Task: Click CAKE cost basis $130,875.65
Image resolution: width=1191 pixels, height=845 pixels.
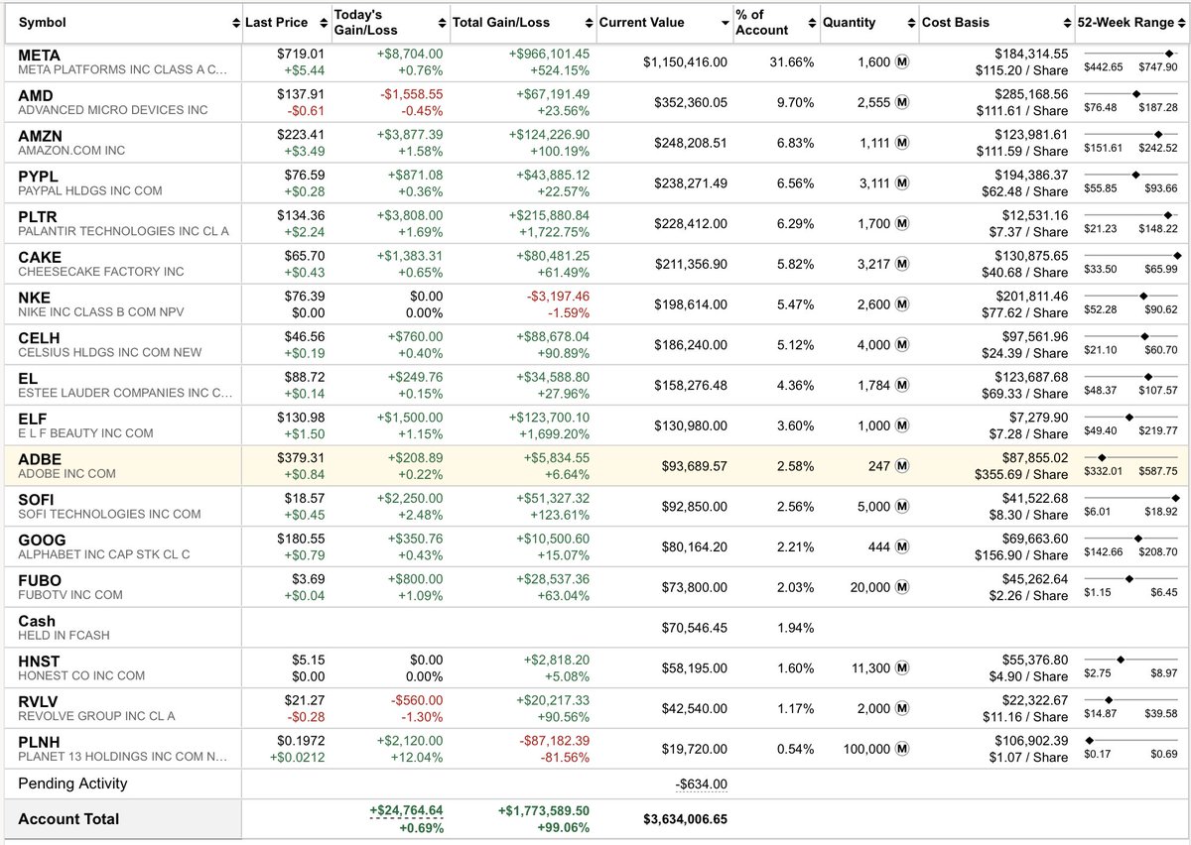Action: click(1032, 256)
